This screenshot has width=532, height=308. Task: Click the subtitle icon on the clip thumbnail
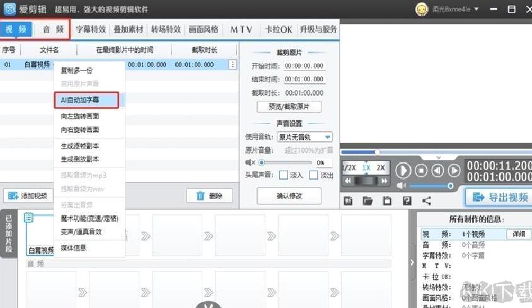click(x=28, y=218)
